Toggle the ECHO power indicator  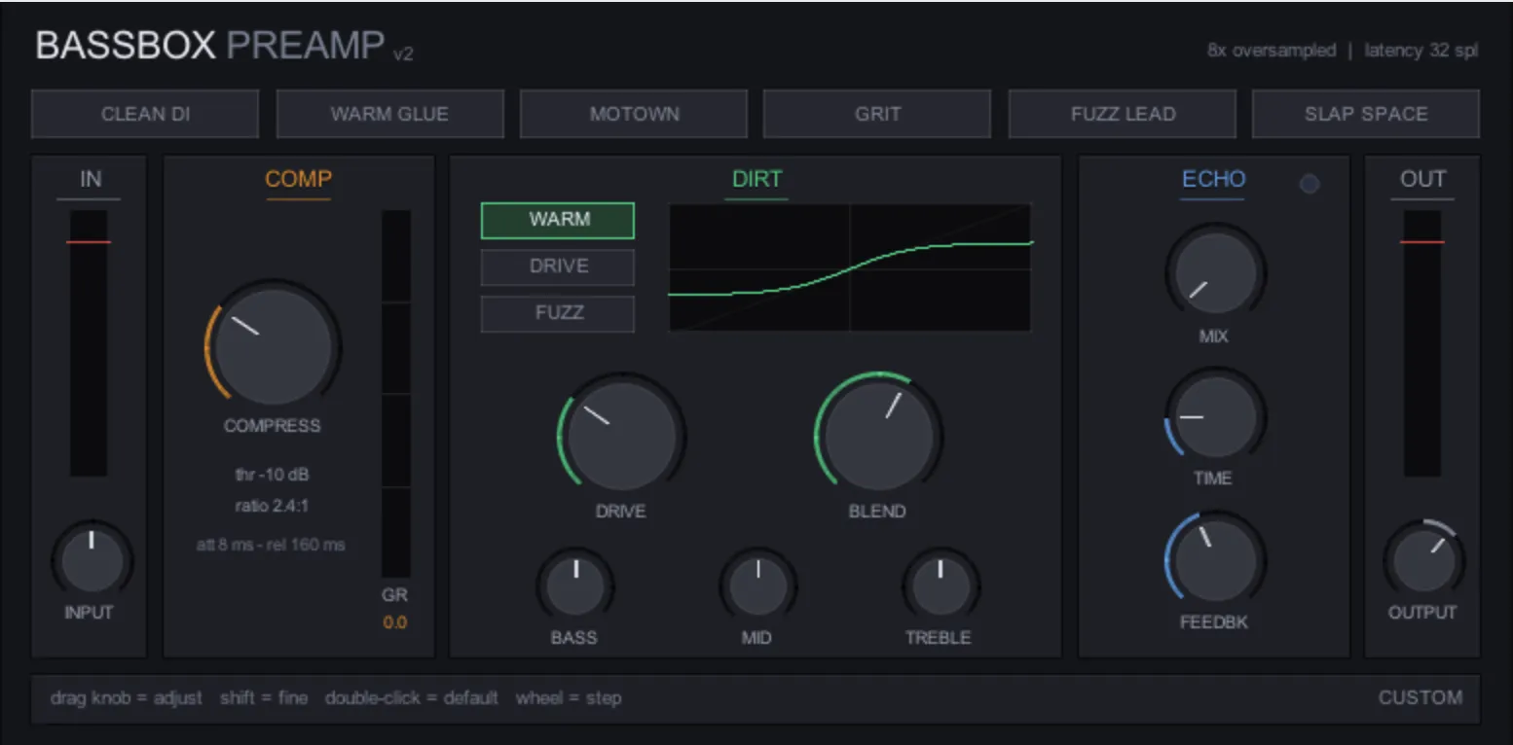pos(1310,183)
